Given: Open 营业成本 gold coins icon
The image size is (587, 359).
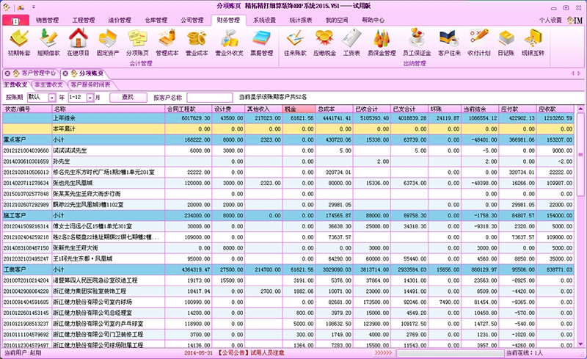Looking at the screenshot, I should [197, 43].
